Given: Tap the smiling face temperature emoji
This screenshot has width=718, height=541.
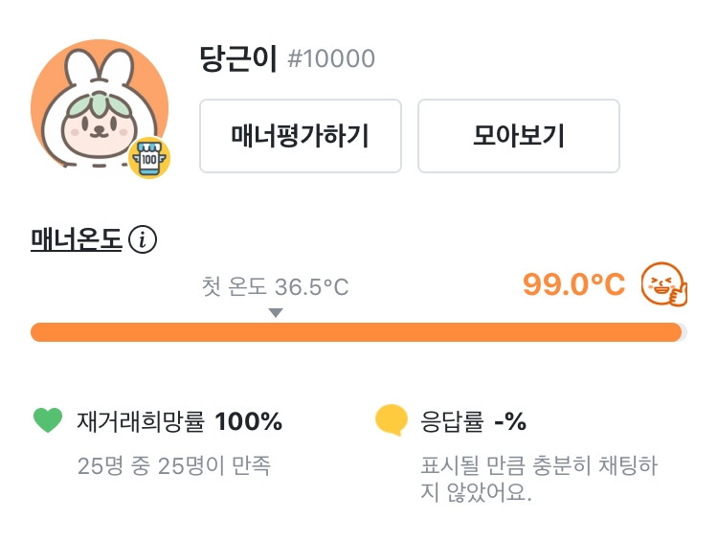Looking at the screenshot, I should point(664,284).
